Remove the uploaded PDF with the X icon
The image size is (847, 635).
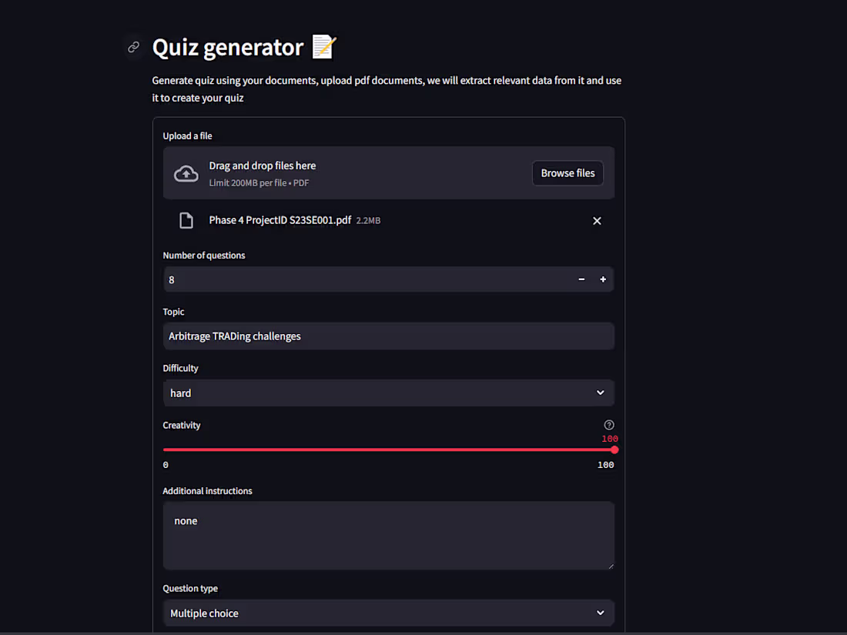(597, 220)
